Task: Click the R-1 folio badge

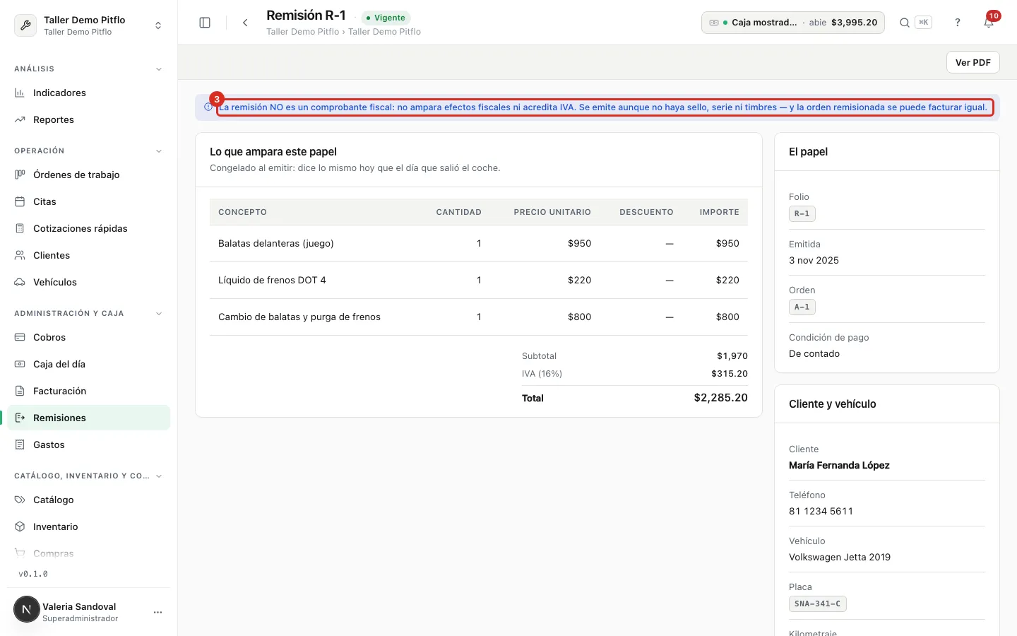Action: coord(802,213)
